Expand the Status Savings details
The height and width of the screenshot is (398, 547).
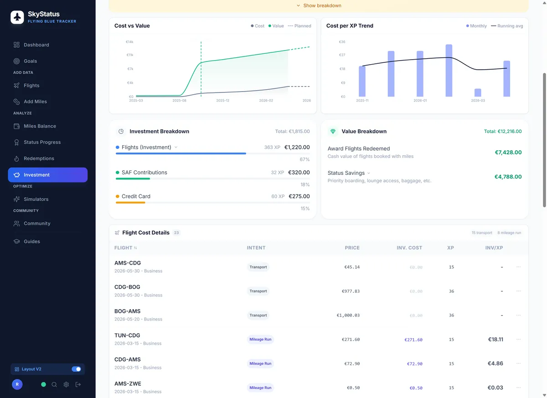point(369,173)
